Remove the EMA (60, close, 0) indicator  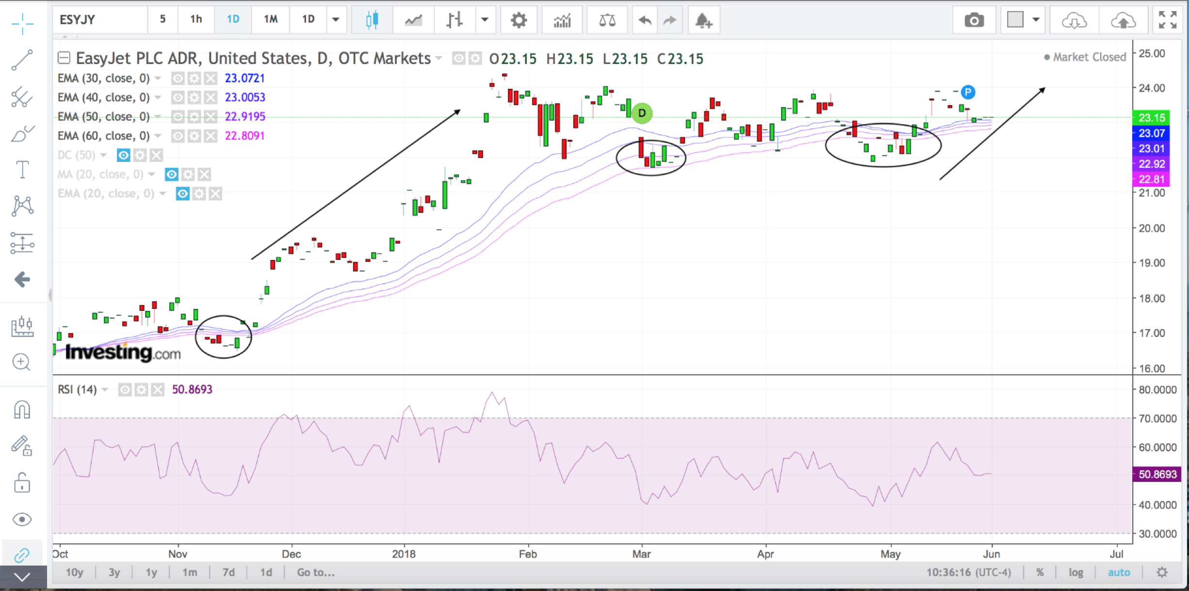coord(210,136)
